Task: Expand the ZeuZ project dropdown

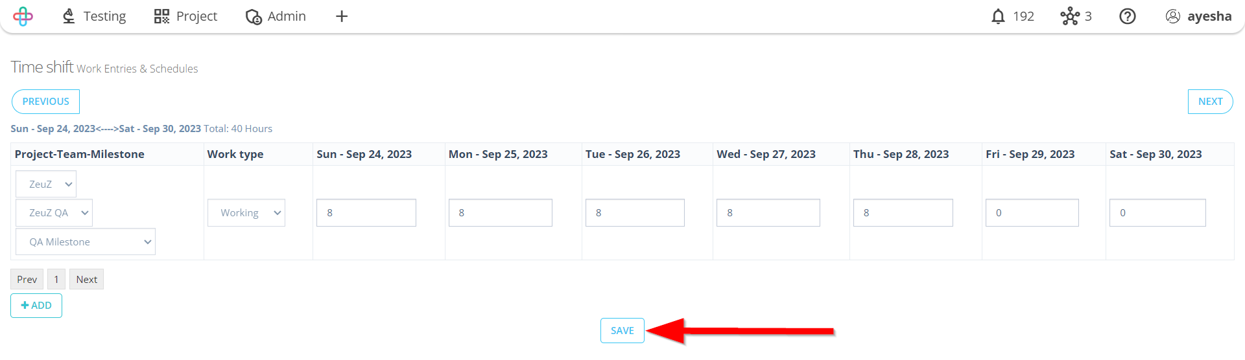Action: pyautogui.click(x=46, y=184)
